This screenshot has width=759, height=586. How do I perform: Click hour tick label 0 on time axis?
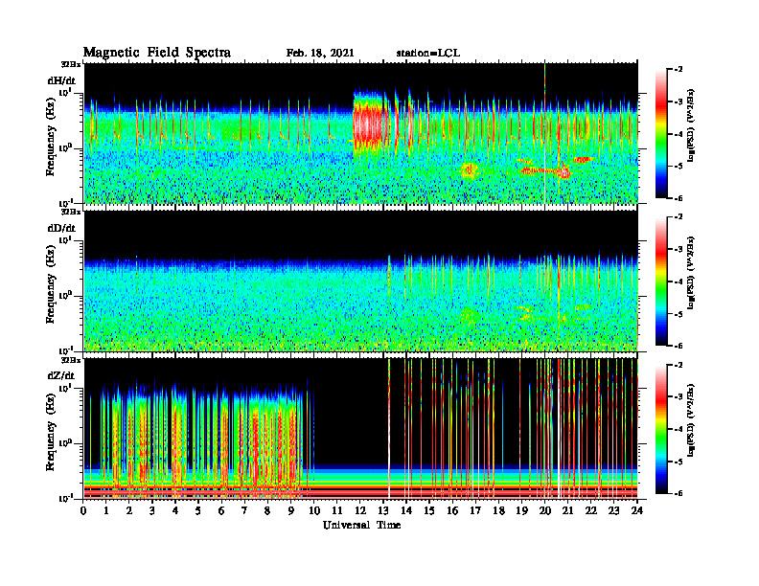pos(83,510)
